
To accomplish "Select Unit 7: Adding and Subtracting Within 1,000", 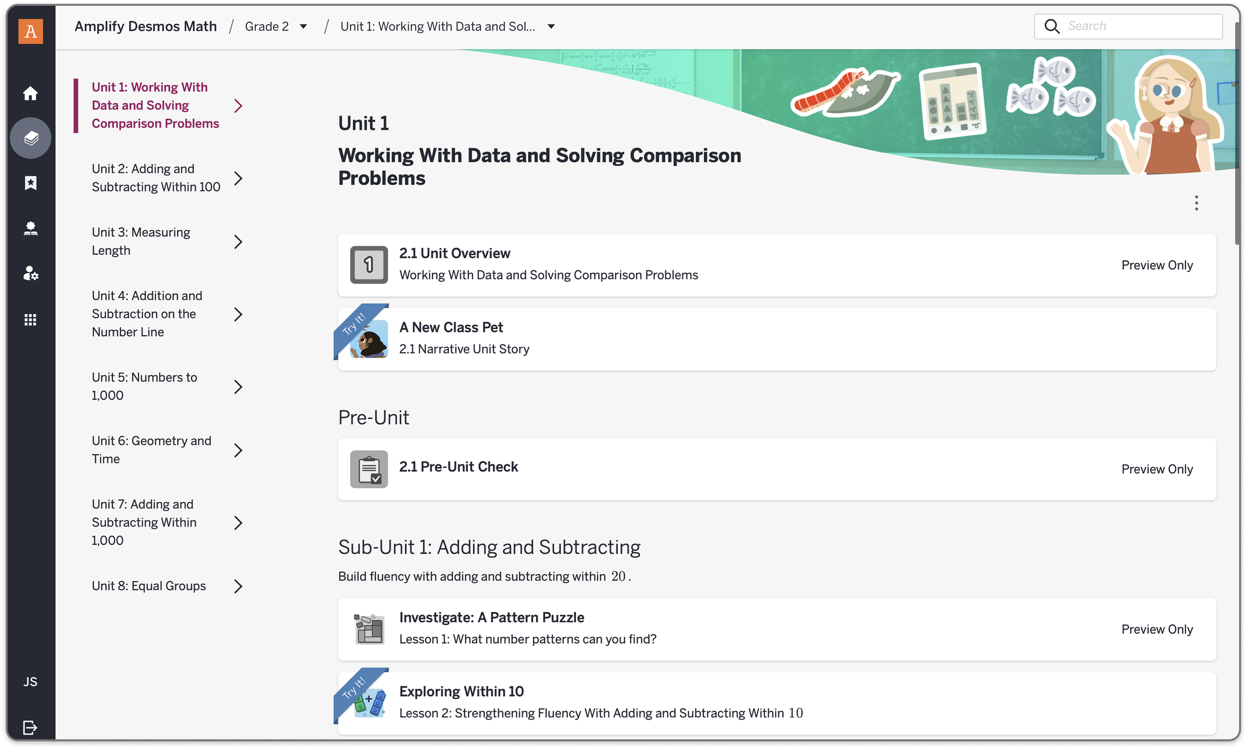I will [144, 523].
